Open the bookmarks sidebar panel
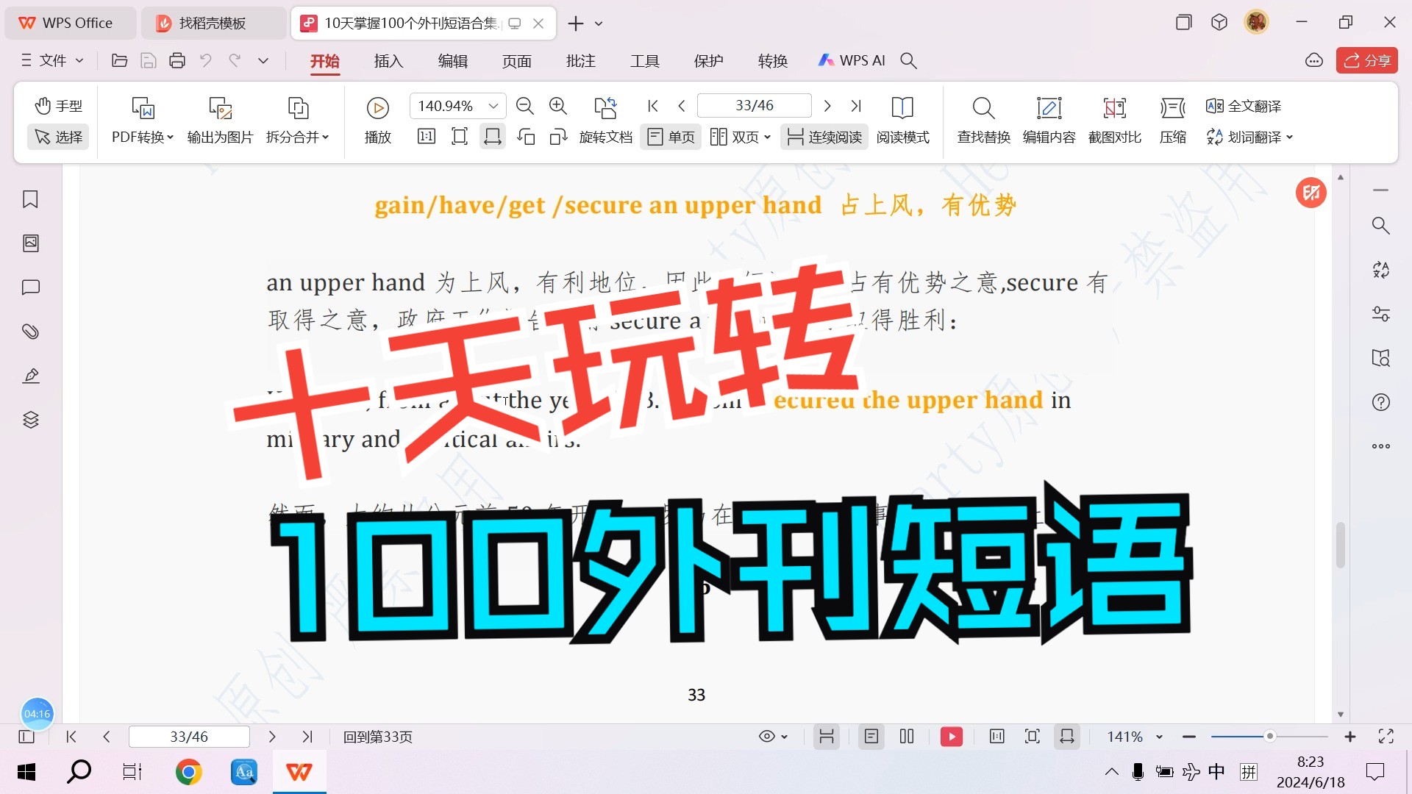This screenshot has height=794, width=1412. tap(30, 199)
